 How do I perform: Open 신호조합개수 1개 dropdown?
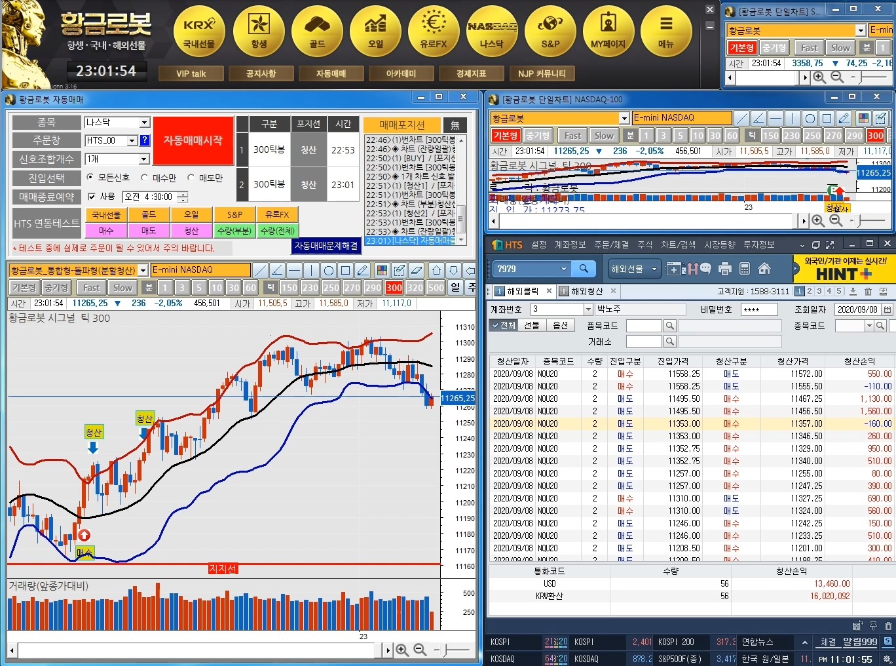[145, 159]
